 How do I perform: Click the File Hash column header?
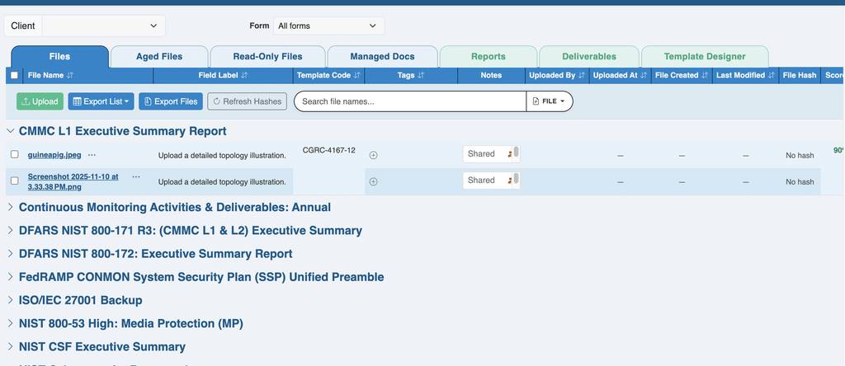800,75
